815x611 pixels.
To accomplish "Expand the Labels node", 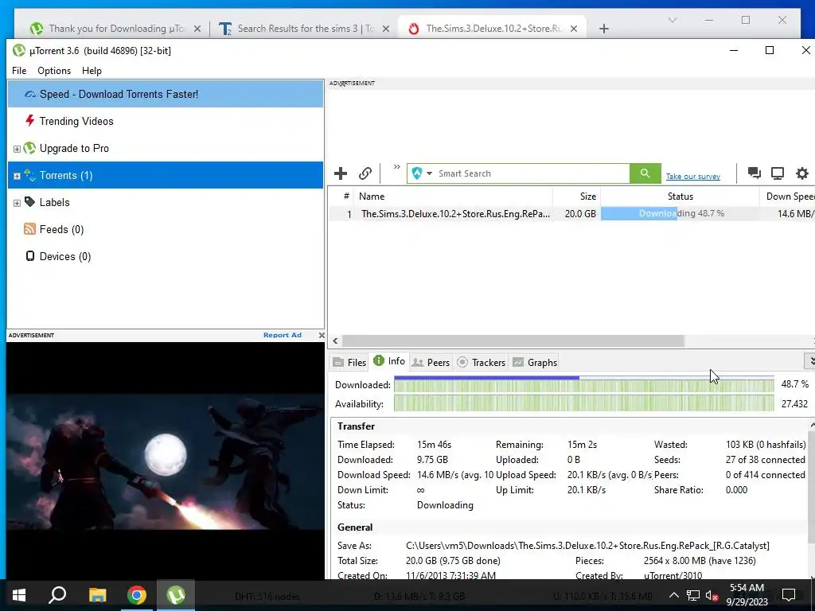I will coord(17,203).
